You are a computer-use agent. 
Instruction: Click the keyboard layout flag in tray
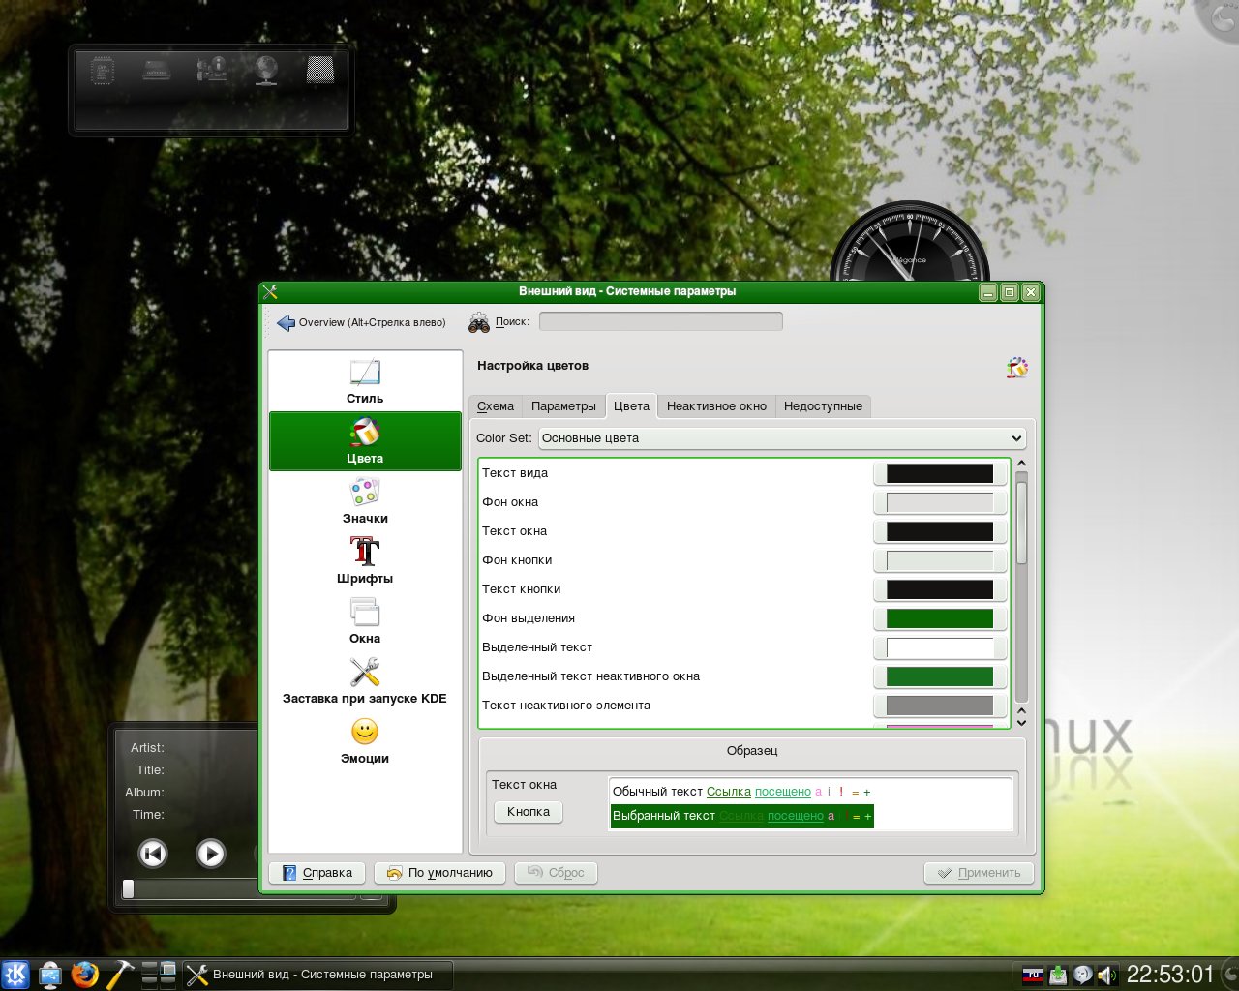[x=1033, y=975]
